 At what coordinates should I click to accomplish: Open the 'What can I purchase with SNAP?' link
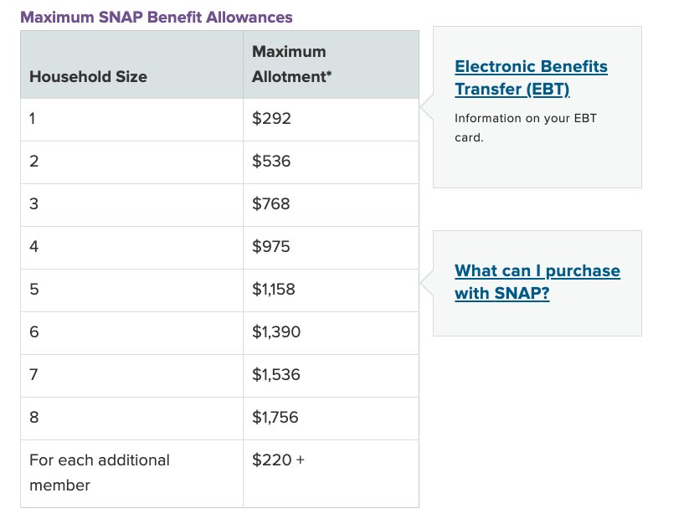(x=537, y=282)
